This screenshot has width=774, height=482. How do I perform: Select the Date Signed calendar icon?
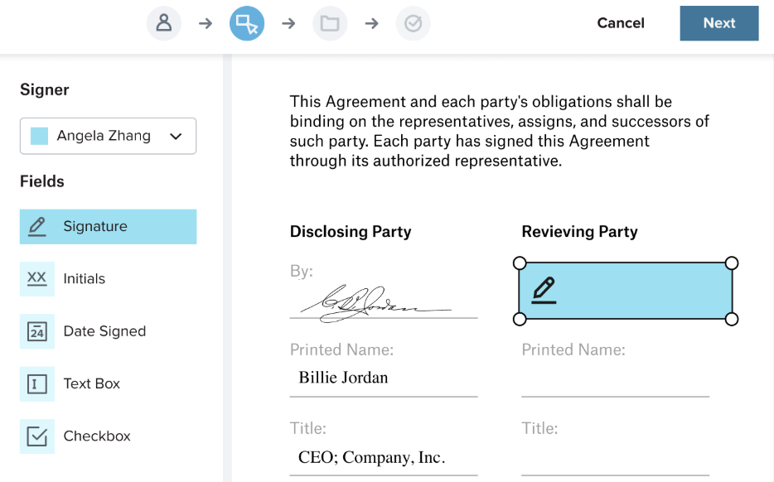click(x=37, y=331)
